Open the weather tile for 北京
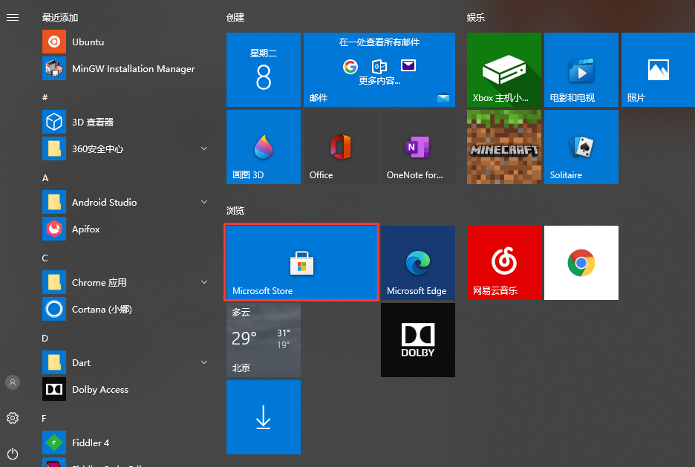 (263, 340)
